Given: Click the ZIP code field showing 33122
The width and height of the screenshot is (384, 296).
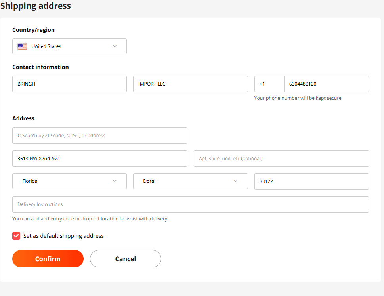Looking at the screenshot, I should (x=311, y=181).
